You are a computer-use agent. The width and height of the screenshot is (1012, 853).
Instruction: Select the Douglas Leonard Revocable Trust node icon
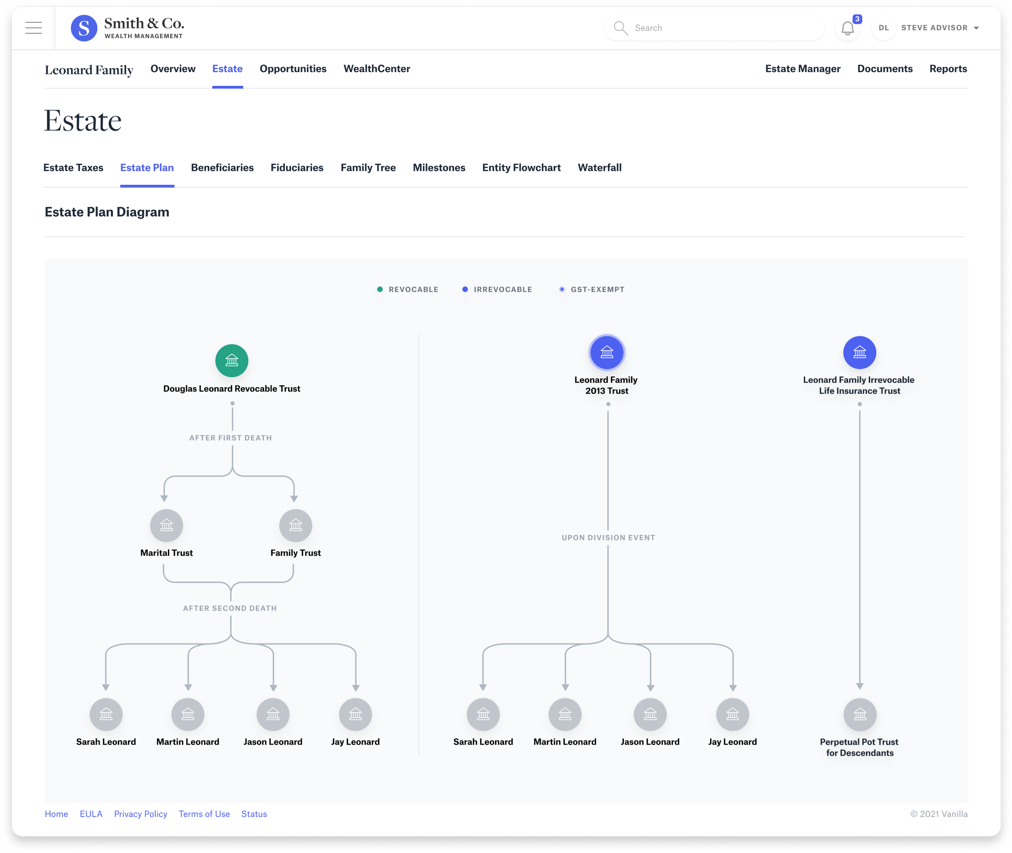click(232, 360)
